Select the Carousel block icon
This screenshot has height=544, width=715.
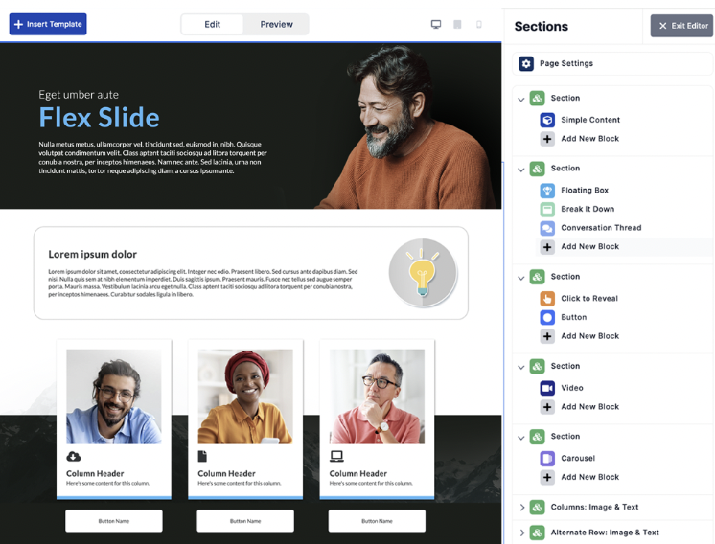547,459
